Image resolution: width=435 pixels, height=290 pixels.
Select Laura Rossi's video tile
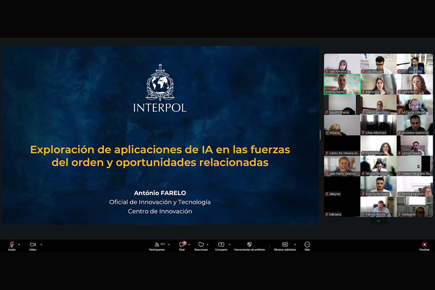(414, 84)
